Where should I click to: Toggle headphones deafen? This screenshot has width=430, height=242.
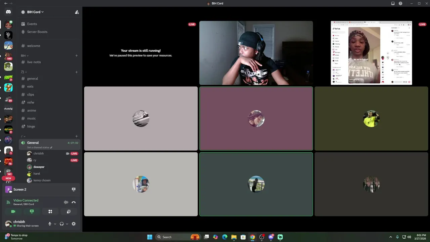[61, 224]
